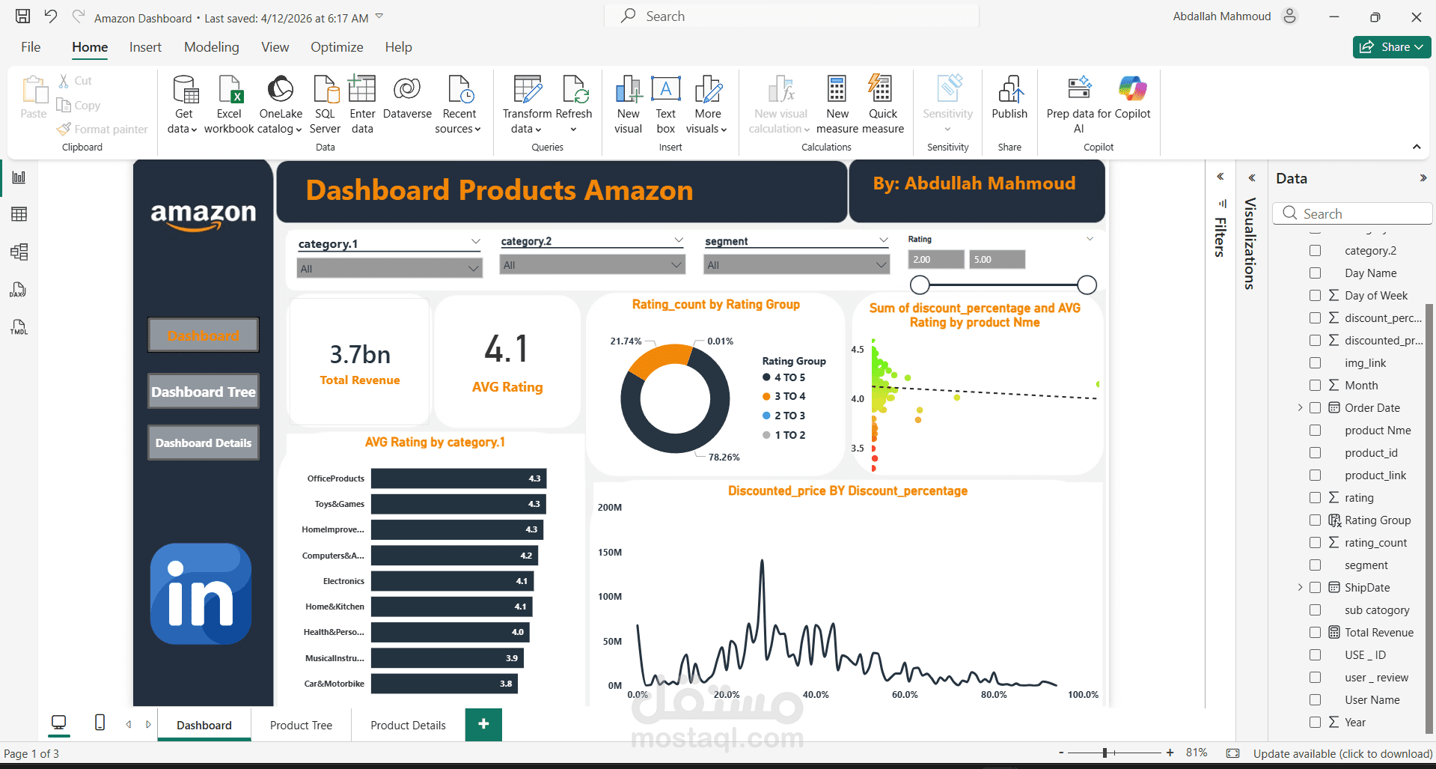Enable the segment field checkbox
This screenshot has width=1436, height=769.
(x=1315, y=565)
